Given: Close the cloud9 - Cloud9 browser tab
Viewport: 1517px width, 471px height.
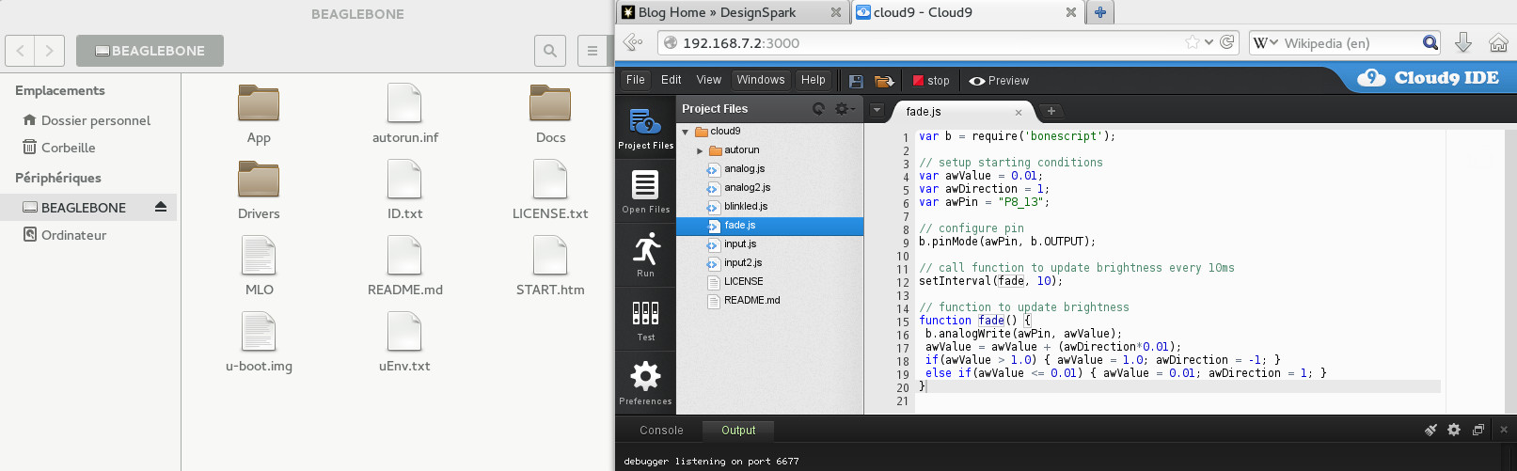Looking at the screenshot, I should (x=1070, y=12).
